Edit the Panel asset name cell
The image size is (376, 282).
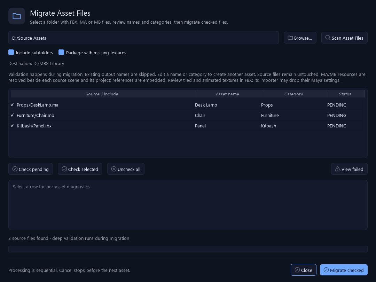coord(227,126)
